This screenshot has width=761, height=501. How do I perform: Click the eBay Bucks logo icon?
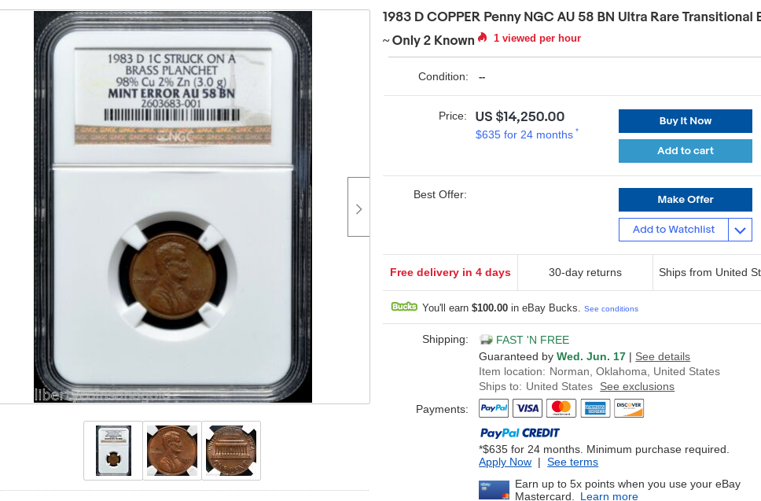pos(404,306)
